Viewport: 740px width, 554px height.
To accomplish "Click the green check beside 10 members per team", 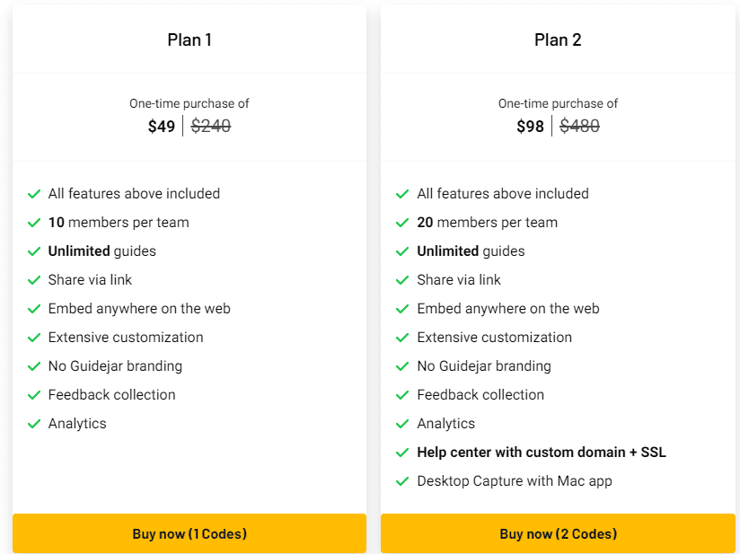I will [x=34, y=222].
